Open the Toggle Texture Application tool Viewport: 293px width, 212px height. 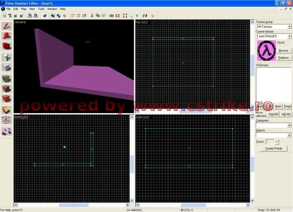[7, 78]
